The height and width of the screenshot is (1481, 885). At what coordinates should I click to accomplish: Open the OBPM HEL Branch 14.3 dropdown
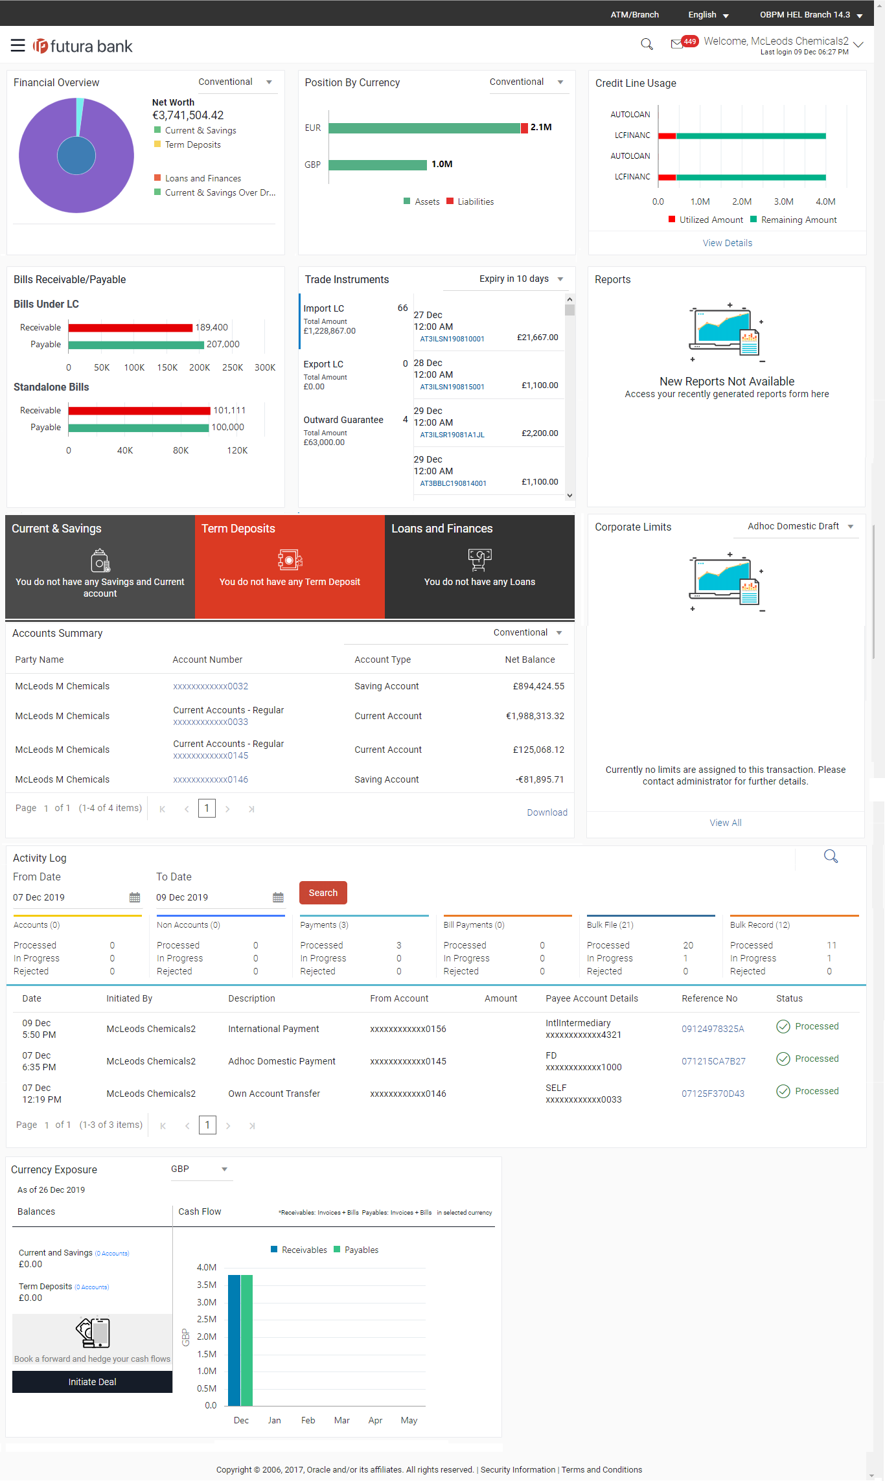pos(811,14)
